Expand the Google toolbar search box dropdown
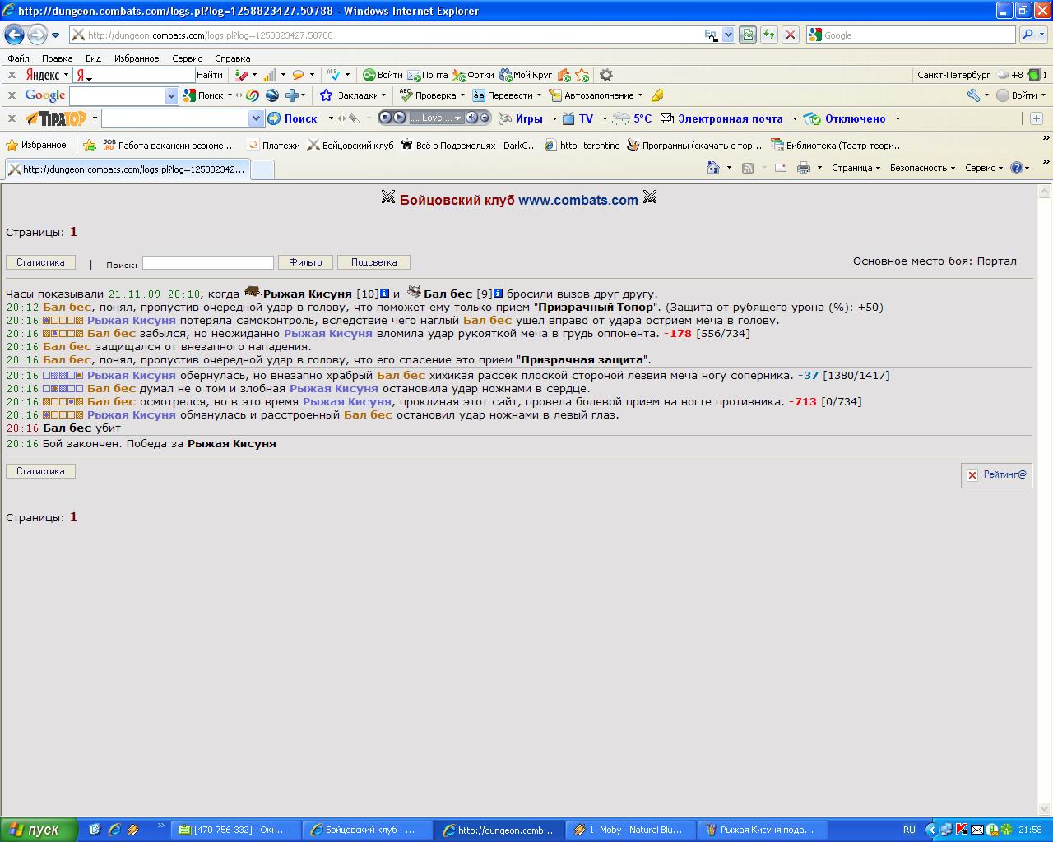Viewport: 1053px width, 842px height. [171, 95]
